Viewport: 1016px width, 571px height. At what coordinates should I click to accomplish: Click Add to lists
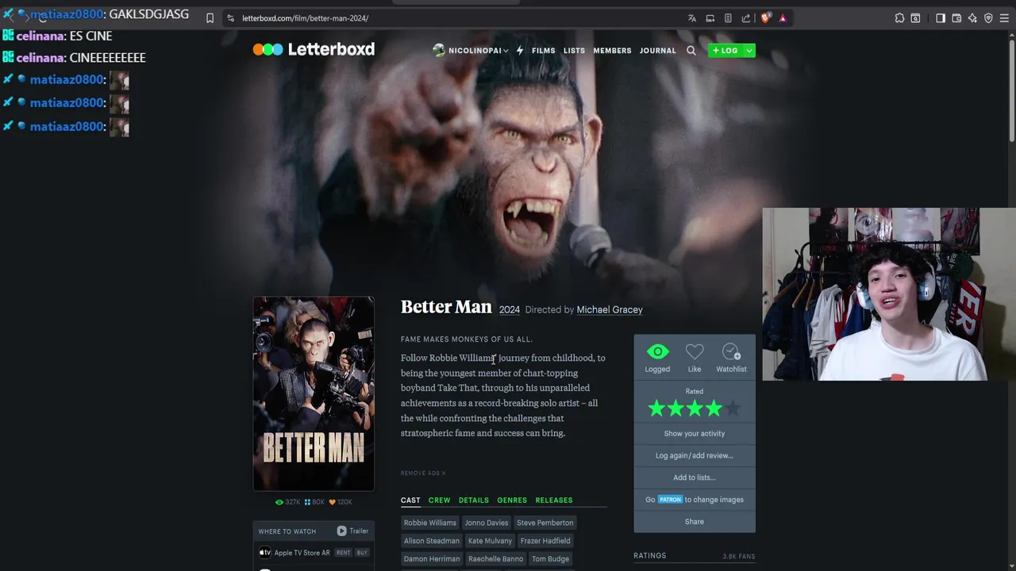pos(695,477)
